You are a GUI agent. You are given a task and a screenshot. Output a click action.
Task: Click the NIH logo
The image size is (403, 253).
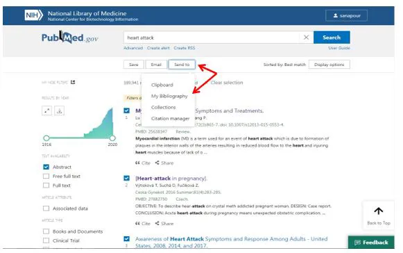34,15
